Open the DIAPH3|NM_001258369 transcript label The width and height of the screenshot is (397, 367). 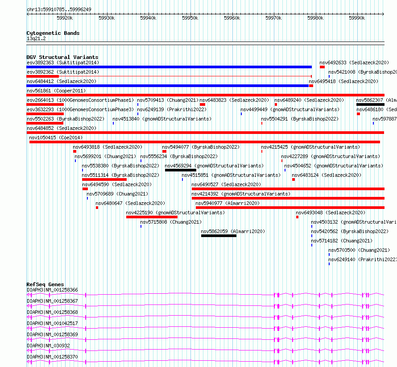point(52,334)
